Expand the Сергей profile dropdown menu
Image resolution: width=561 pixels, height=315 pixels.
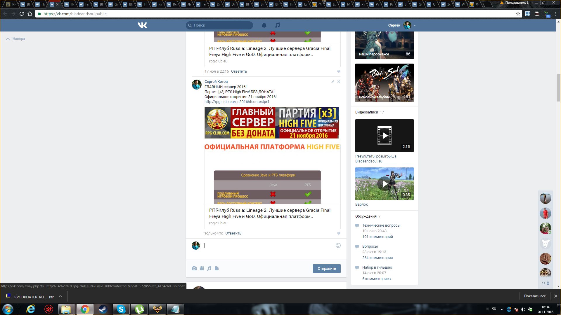point(415,26)
